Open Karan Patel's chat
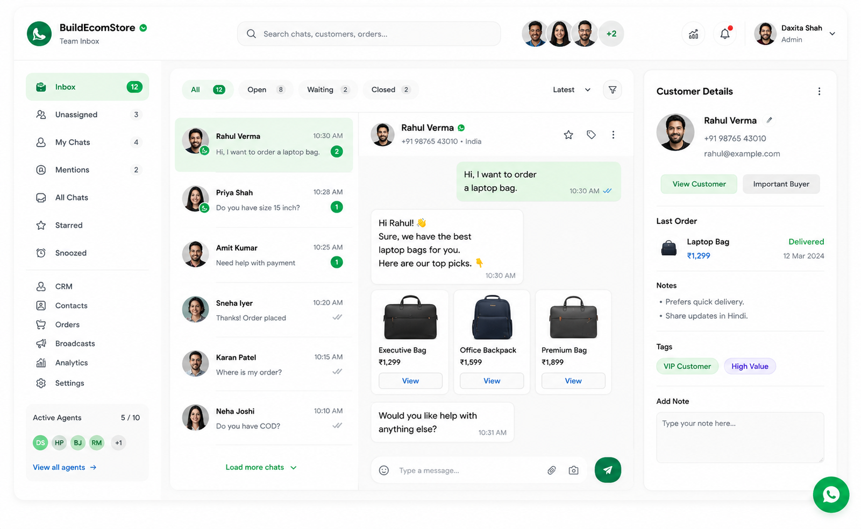The width and height of the screenshot is (861, 529). (264, 364)
